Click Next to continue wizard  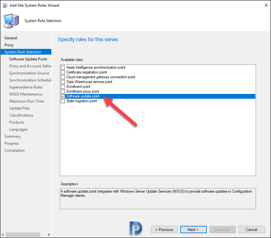tap(193, 230)
